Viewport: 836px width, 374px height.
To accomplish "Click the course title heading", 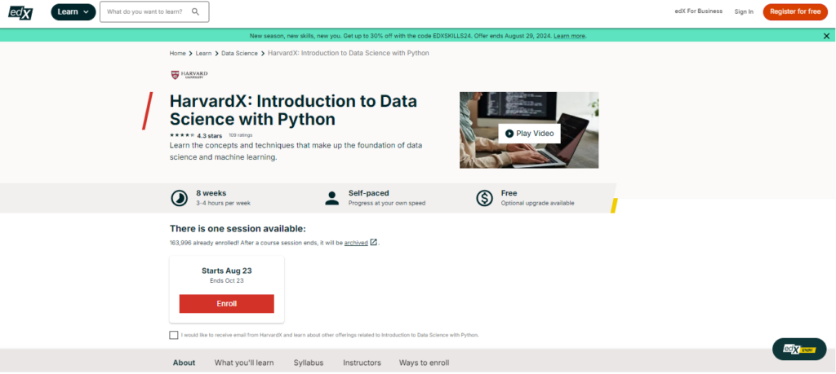I will pyautogui.click(x=293, y=110).
